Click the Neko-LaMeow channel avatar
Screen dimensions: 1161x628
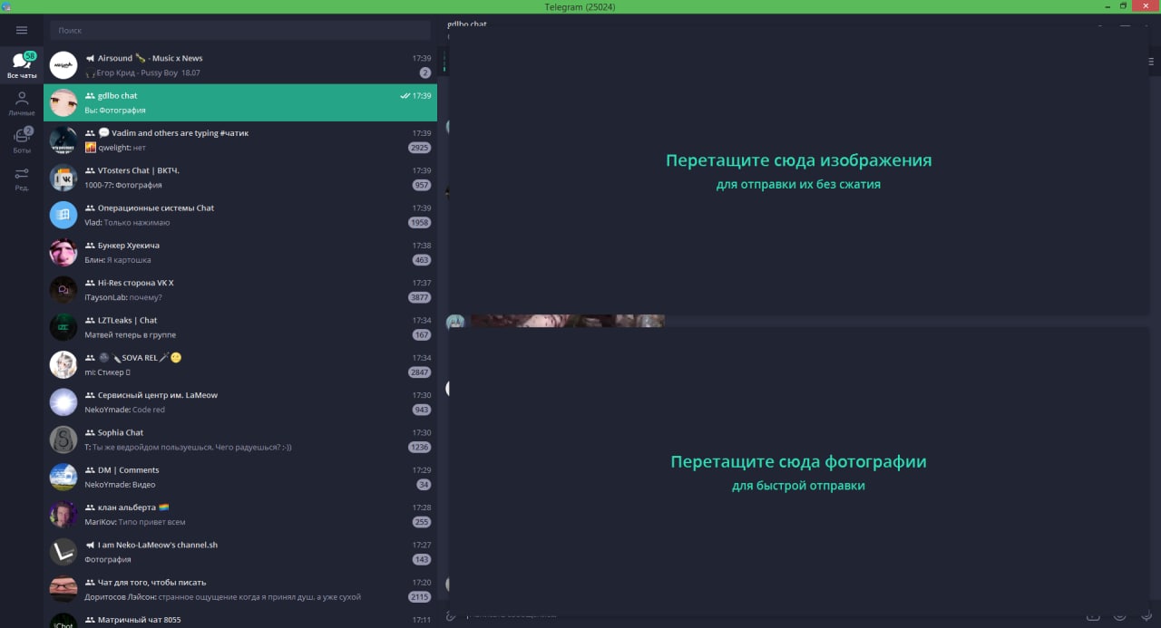click(x=63, y=552)
